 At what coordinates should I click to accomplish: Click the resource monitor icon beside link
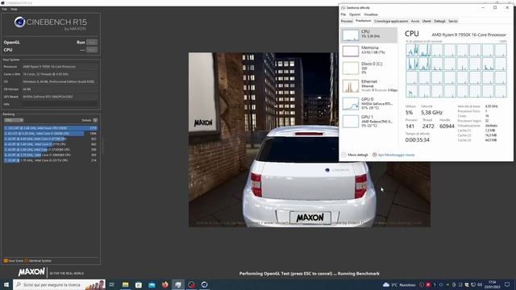[x=374, y=155]
